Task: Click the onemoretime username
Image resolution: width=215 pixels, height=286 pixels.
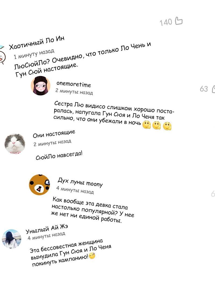Action: click(x=74, y=84)
